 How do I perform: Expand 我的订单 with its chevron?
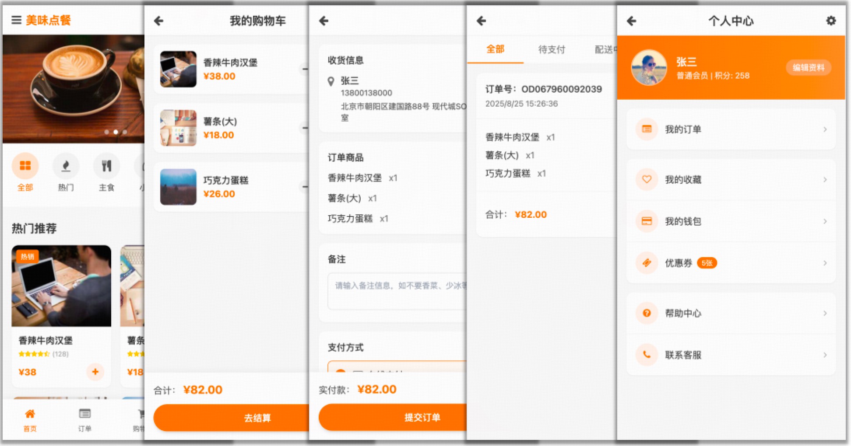825,129
